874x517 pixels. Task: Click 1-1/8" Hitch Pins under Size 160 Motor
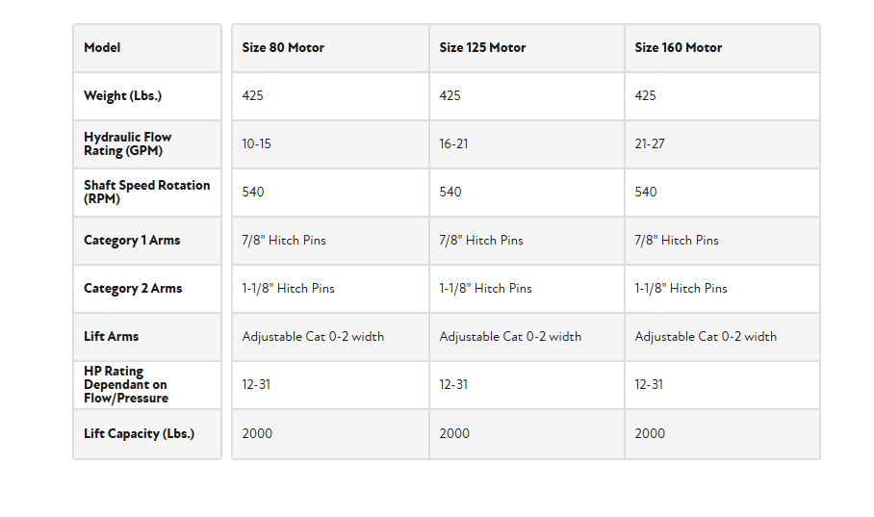pos(681,289)
